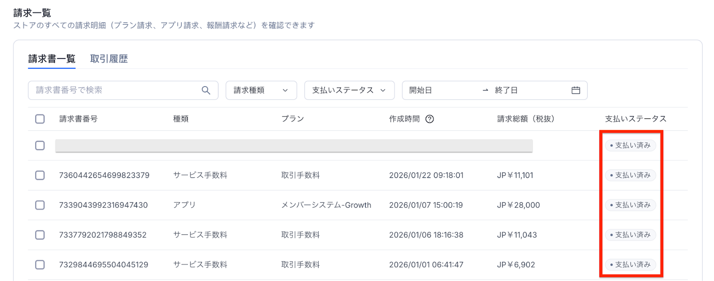Click the 支払いステータス column header
Viewport: 714px width, 281px height.
pyautogui.click(x=635, y=119)
